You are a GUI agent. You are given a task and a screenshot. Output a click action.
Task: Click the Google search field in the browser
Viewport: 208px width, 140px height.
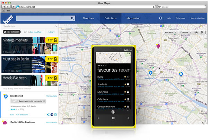(181, 7)
